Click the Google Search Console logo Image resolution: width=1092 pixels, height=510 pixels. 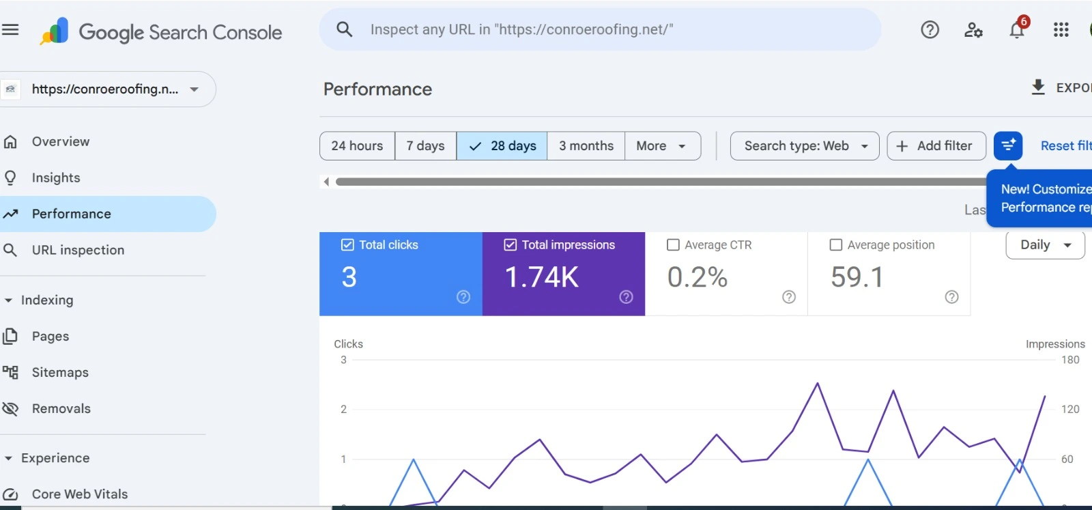160,31
